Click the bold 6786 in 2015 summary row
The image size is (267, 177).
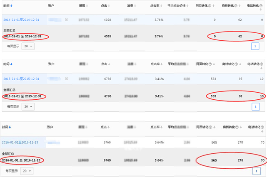[108, 96]
